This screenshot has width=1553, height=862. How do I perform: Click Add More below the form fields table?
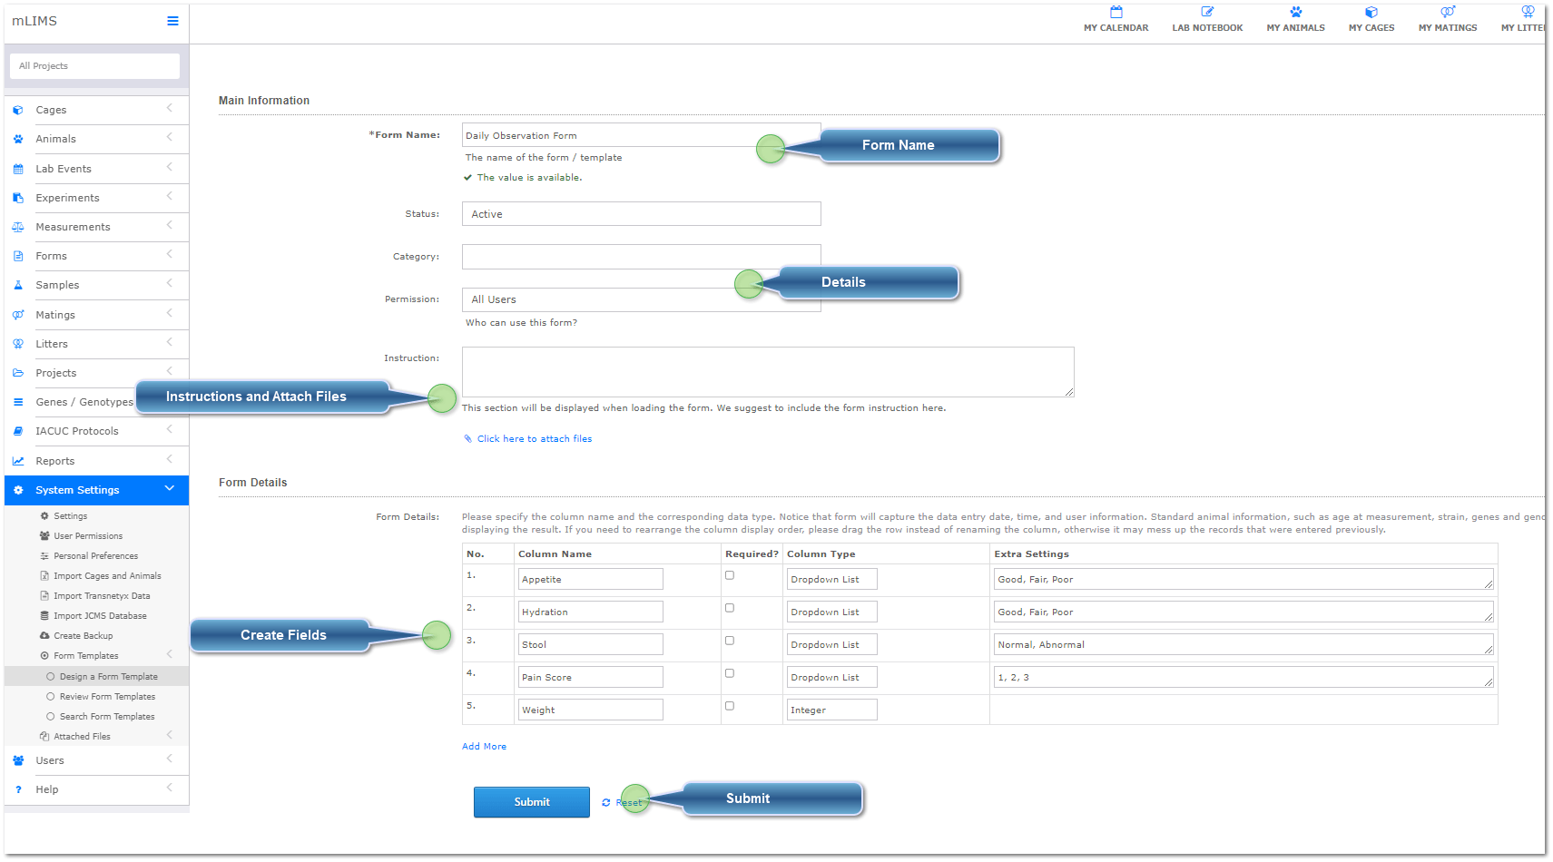[x=484, y=746]
